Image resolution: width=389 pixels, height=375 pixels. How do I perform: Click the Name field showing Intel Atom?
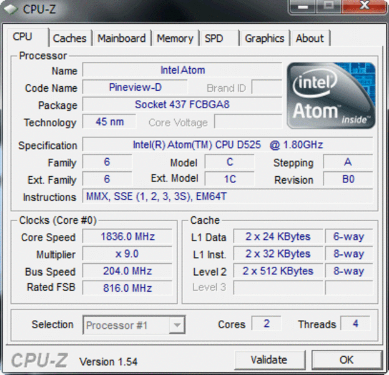182,70
